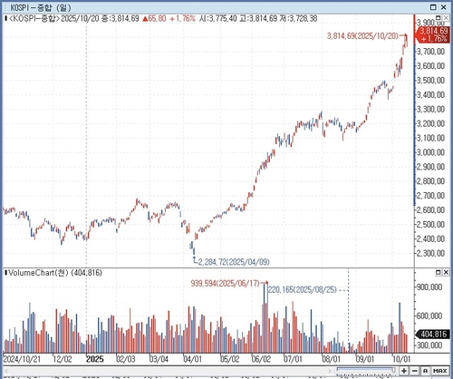Click the 404,816 current volume tag
Viewport: 453px width, 379px height.
[x=432, y=334]
